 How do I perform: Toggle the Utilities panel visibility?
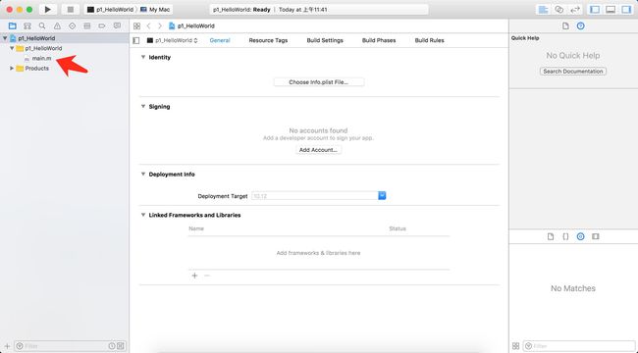(626, 10)
